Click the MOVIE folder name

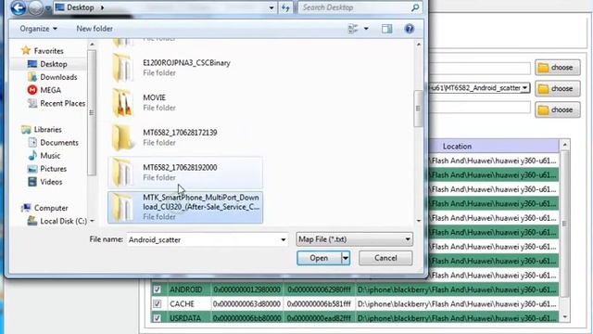(155, 97)
